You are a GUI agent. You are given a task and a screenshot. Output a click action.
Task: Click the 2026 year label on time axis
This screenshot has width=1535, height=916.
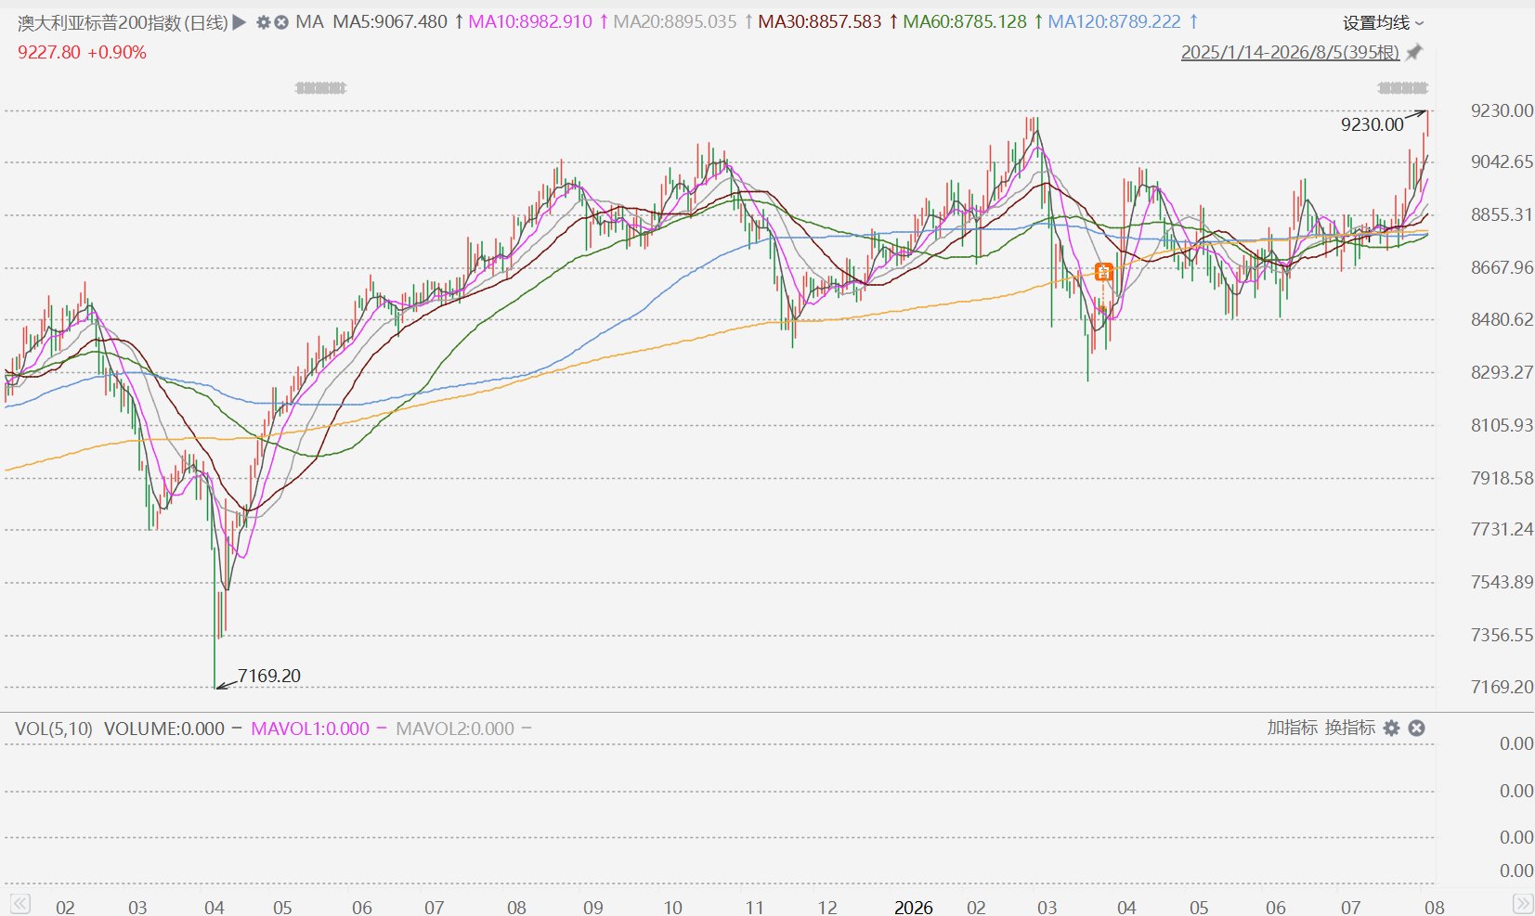pyautogui.click(x=914, y=907)
